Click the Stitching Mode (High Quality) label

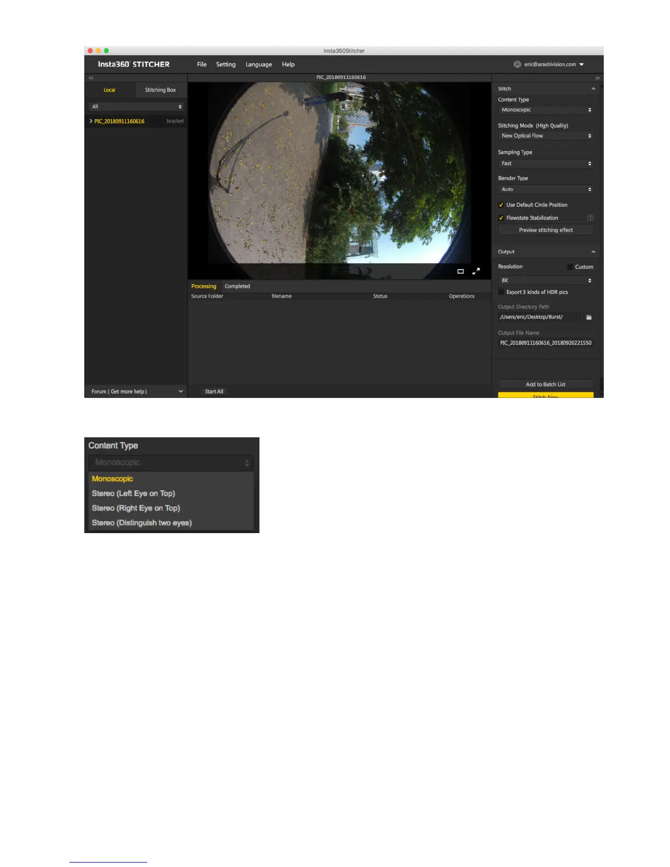533,126
